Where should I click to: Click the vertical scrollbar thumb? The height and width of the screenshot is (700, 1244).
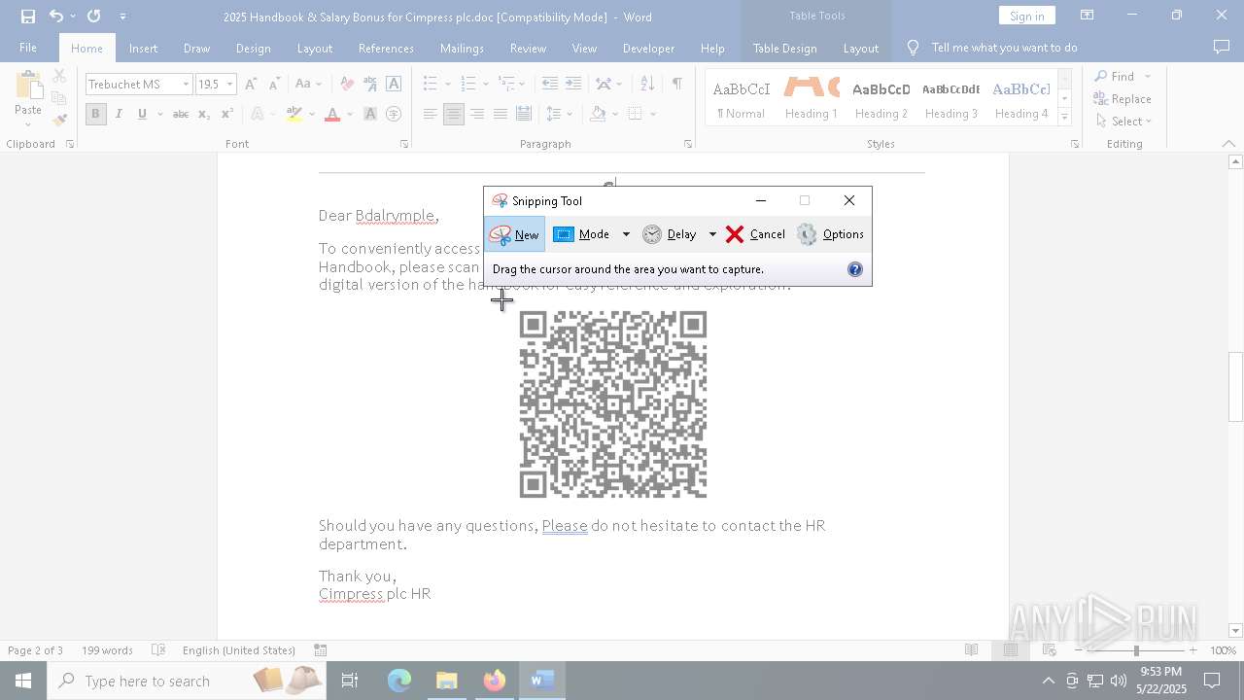(x=1236, y=386)
